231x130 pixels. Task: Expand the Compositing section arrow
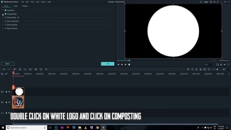click(x=3, y=14)
